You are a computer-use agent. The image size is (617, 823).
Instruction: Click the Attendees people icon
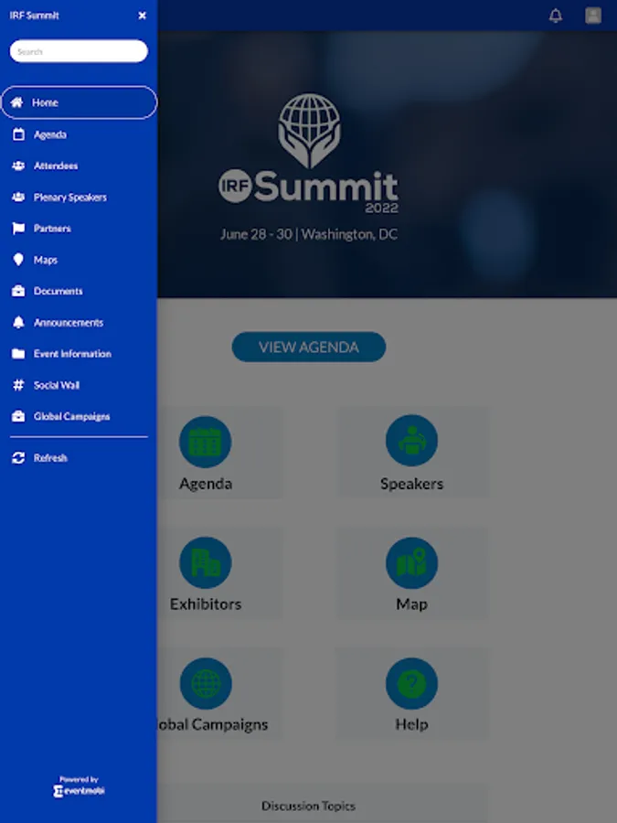click(x=18, y=166)
